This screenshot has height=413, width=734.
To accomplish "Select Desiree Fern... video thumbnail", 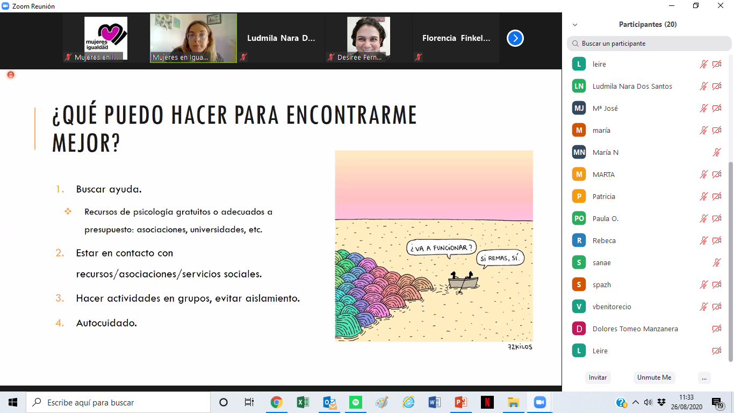I will tap(369, 39).
